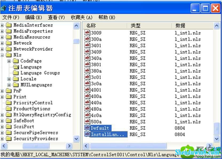Click the string icon of value 500a
Viewport: 222px width, 159px height.
coord(87,122)
